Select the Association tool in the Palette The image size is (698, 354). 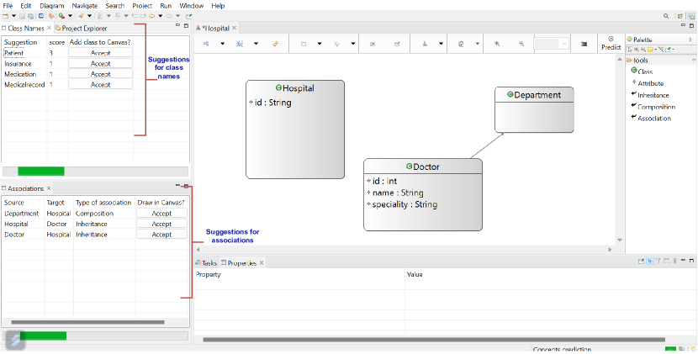(651, 119)
